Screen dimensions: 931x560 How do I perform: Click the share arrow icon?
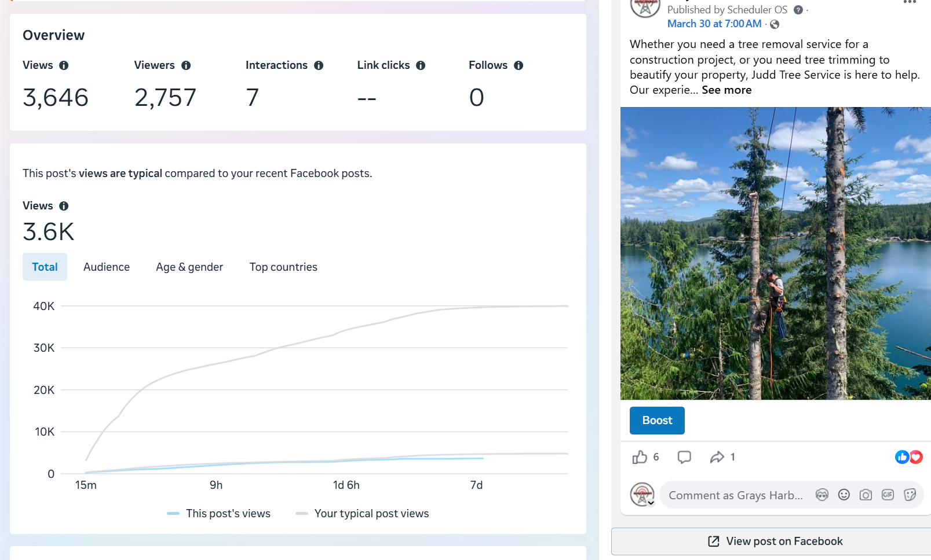click(x=717, y=457)
